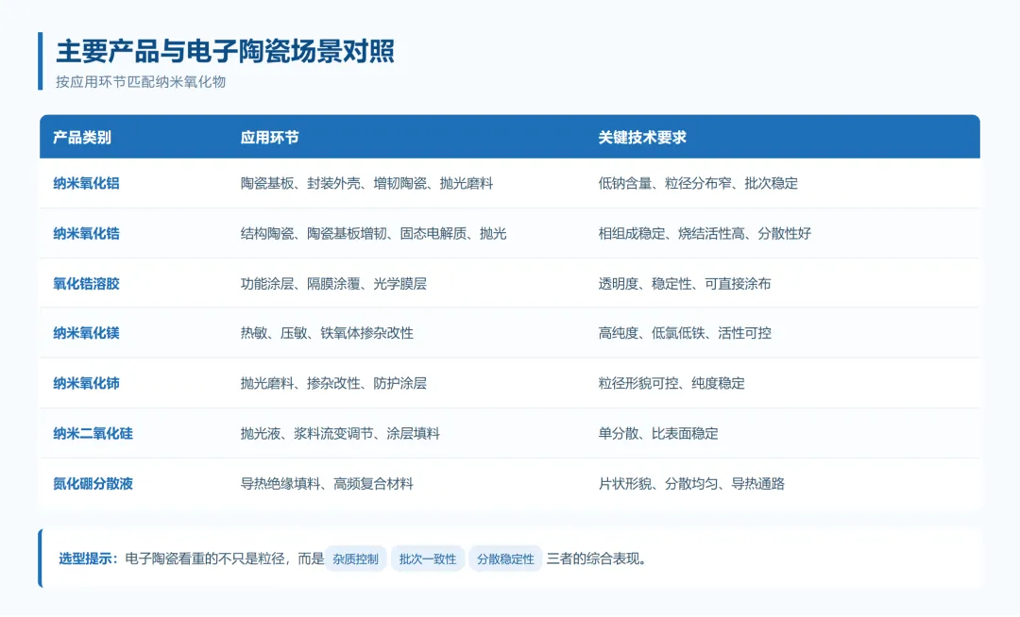The width and height of the screenshot is (1020, 617).
Task: Select the 氮化硼分散液 product cell
Action: point(93,483)
